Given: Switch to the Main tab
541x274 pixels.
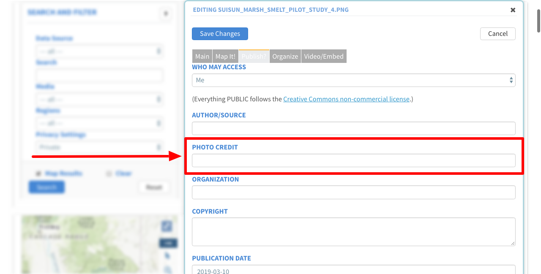Looking at the screenshot, I should (x=202, y=56).
